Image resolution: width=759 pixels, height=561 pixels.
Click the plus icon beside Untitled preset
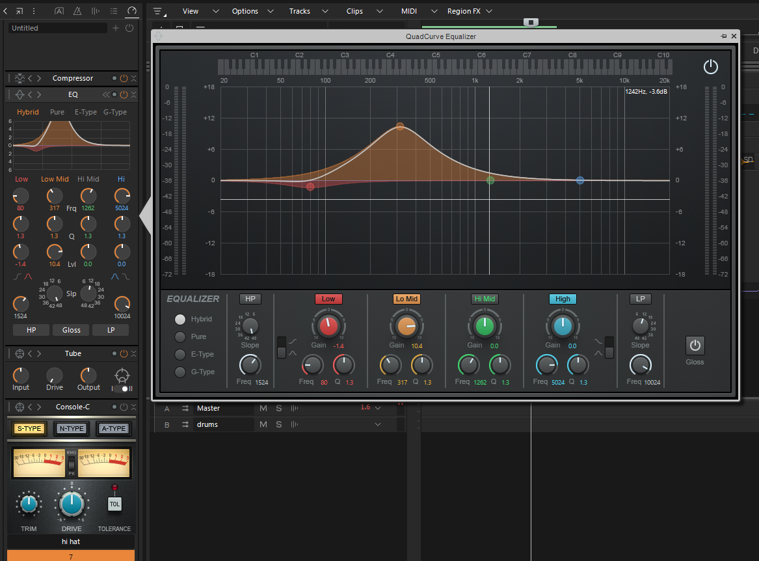click(x=116, y=28)
